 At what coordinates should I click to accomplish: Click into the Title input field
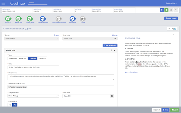tap(33, 67)
